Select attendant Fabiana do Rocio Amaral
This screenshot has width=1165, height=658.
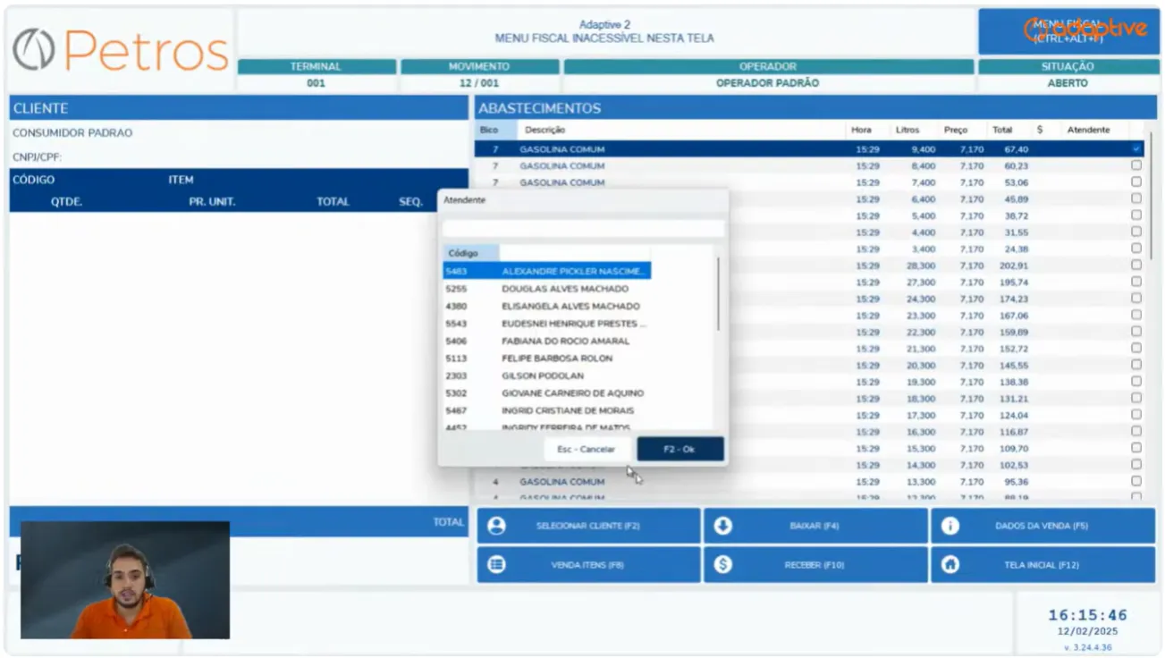tap(546, 341)
